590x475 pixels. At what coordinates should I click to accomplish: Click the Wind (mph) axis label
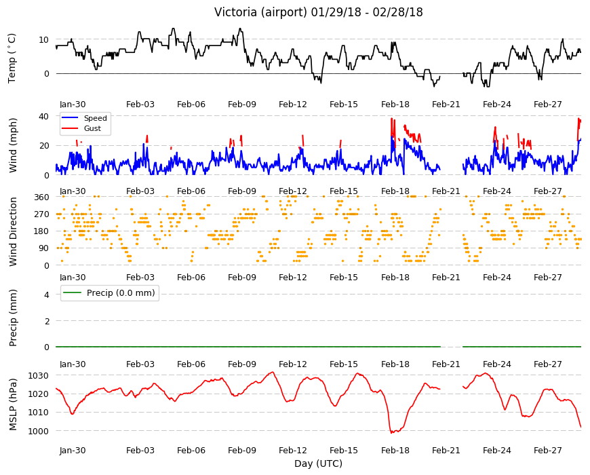13,145
